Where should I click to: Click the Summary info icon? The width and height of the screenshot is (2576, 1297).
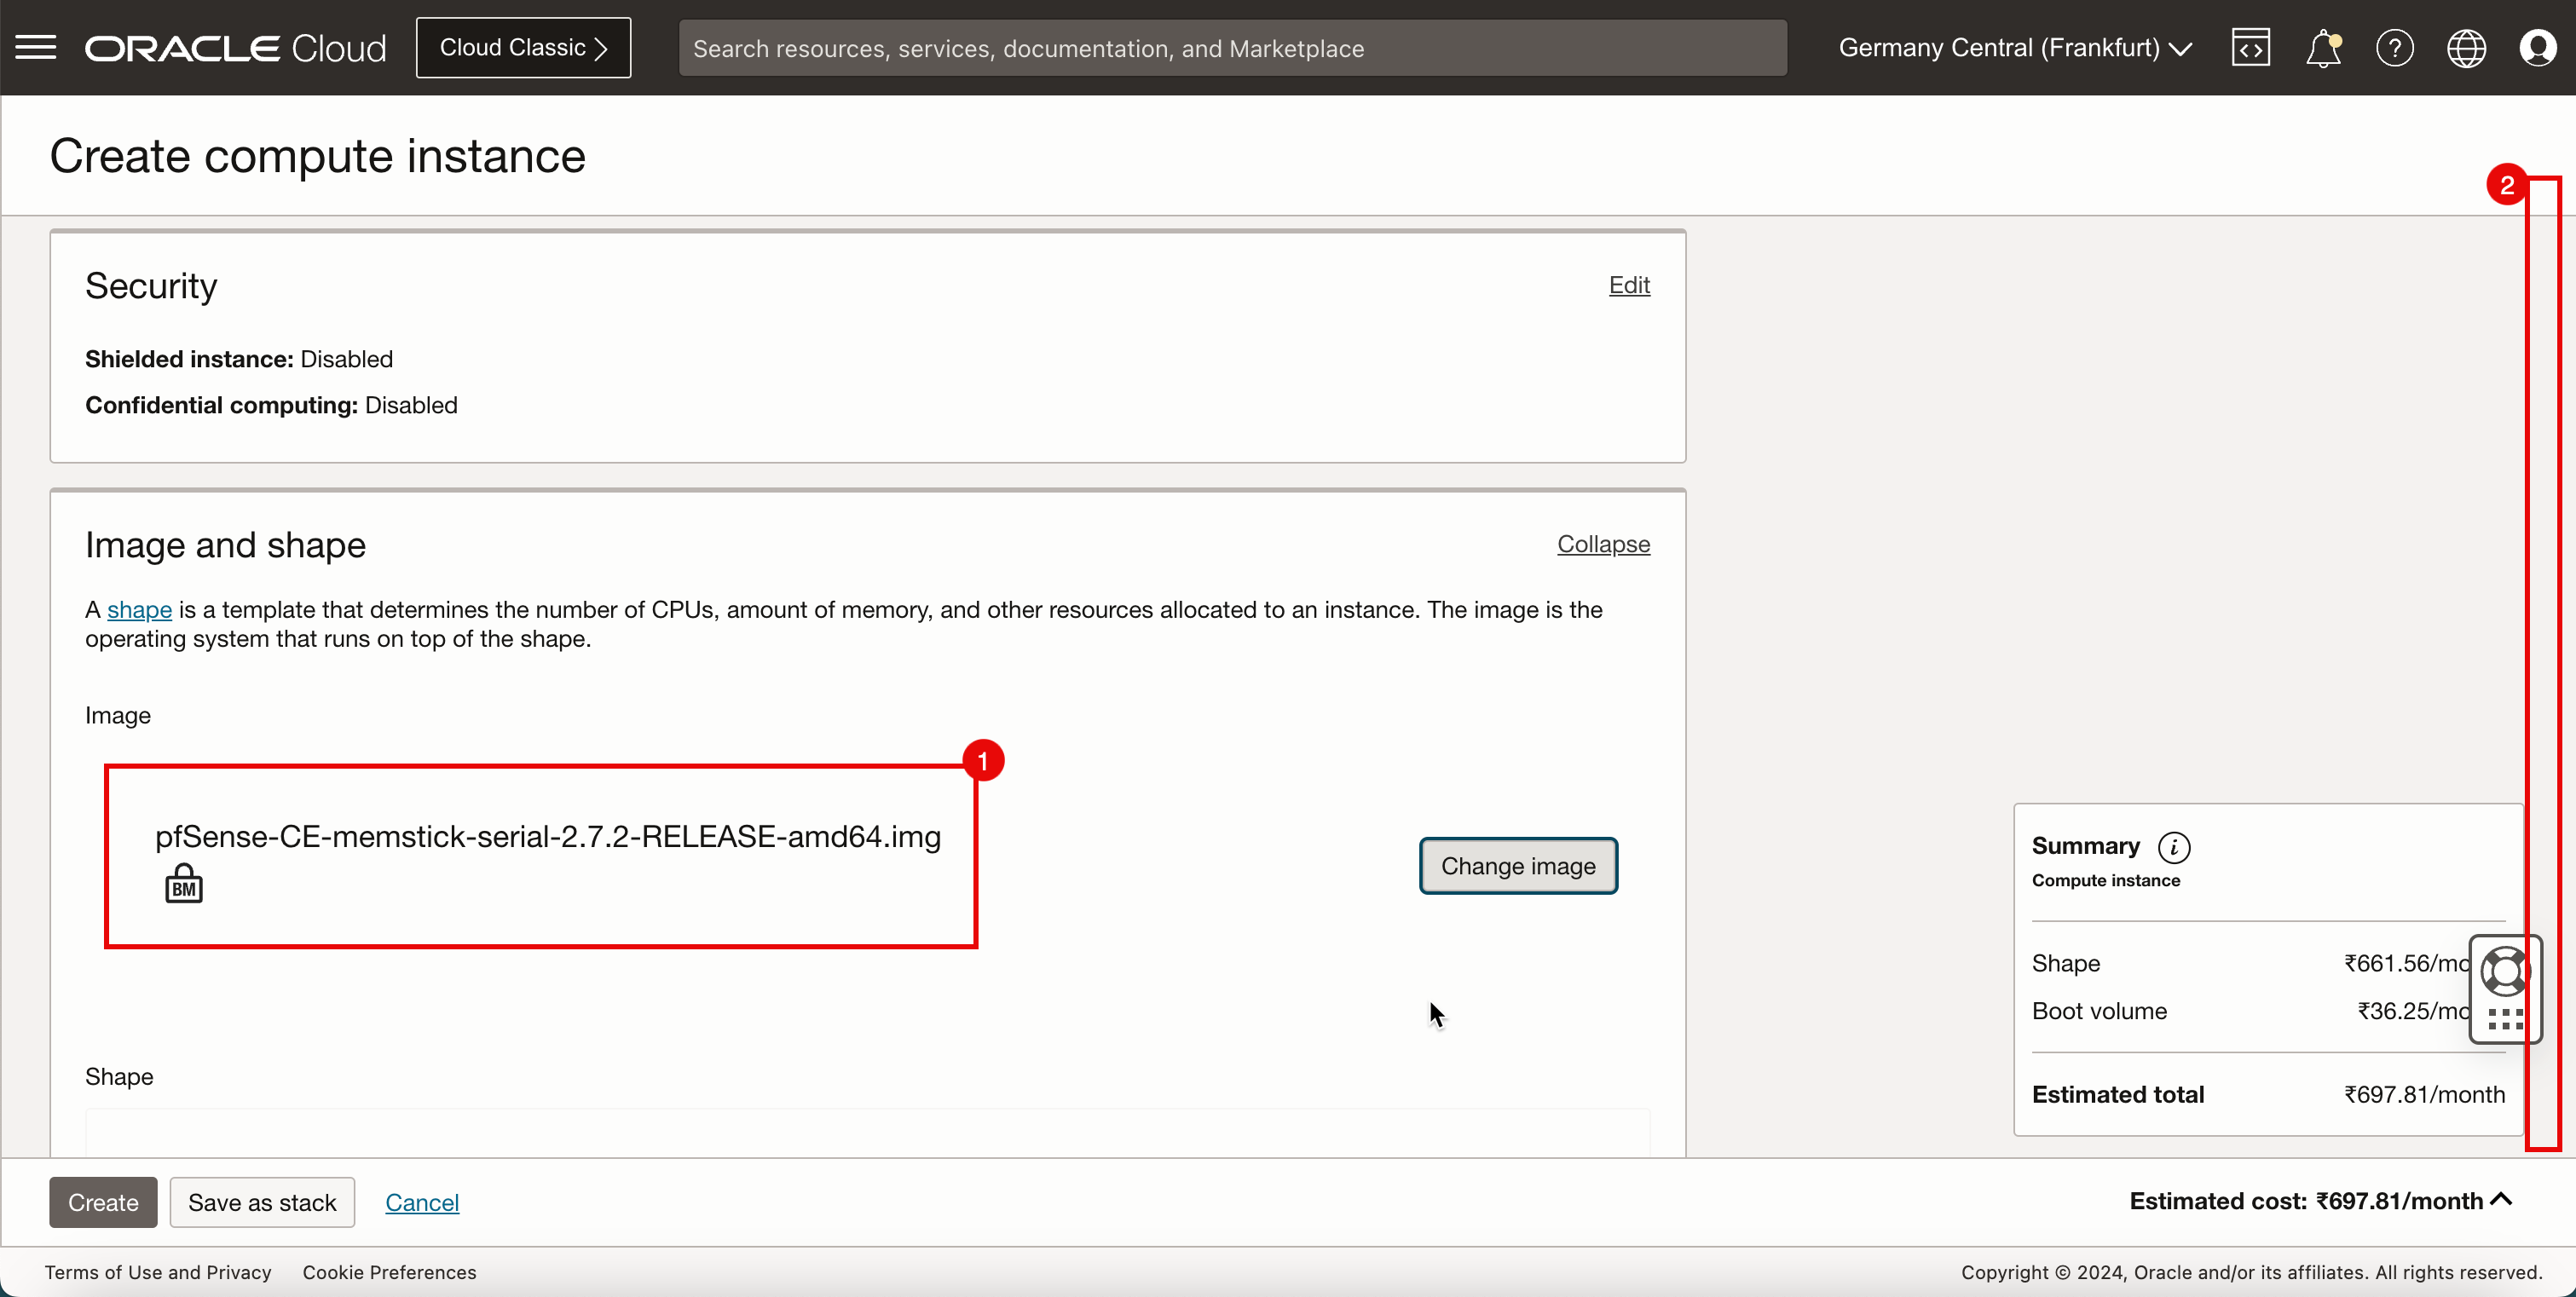pos(2174,847)
